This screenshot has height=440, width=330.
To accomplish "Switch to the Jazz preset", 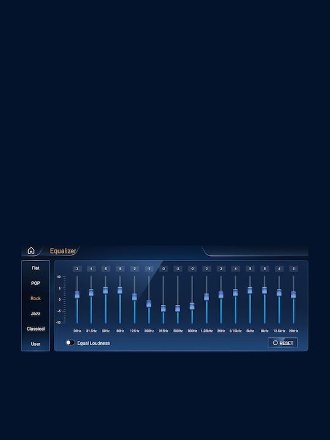I will [35, 313].
